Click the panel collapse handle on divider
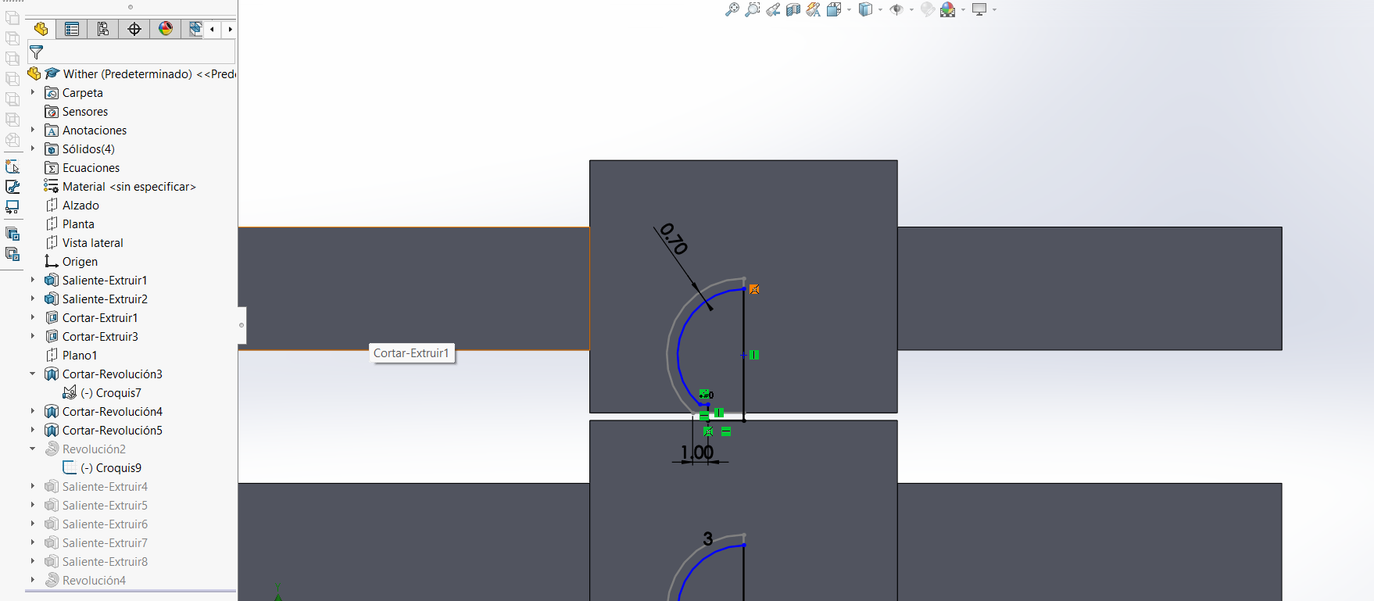The height and width of the screenshot is (601, 1374). click(x=242, y=325)
